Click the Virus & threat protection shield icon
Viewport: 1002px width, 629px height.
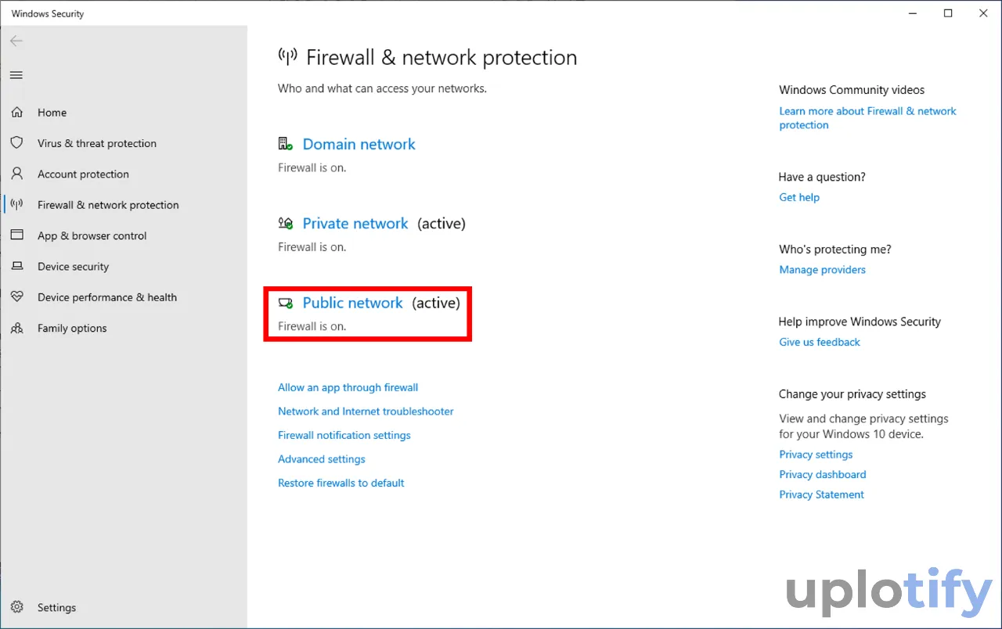click(17, 143)
